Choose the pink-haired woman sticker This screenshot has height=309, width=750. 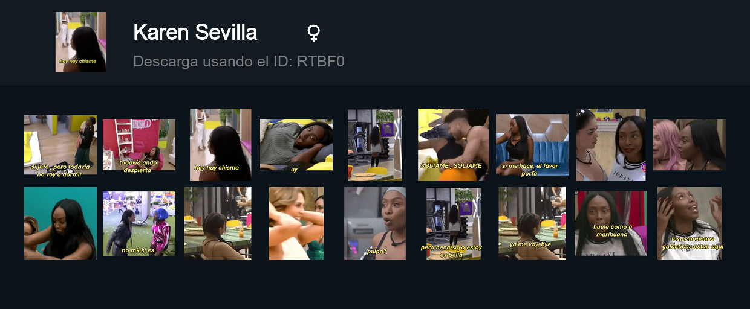[690, 145]
